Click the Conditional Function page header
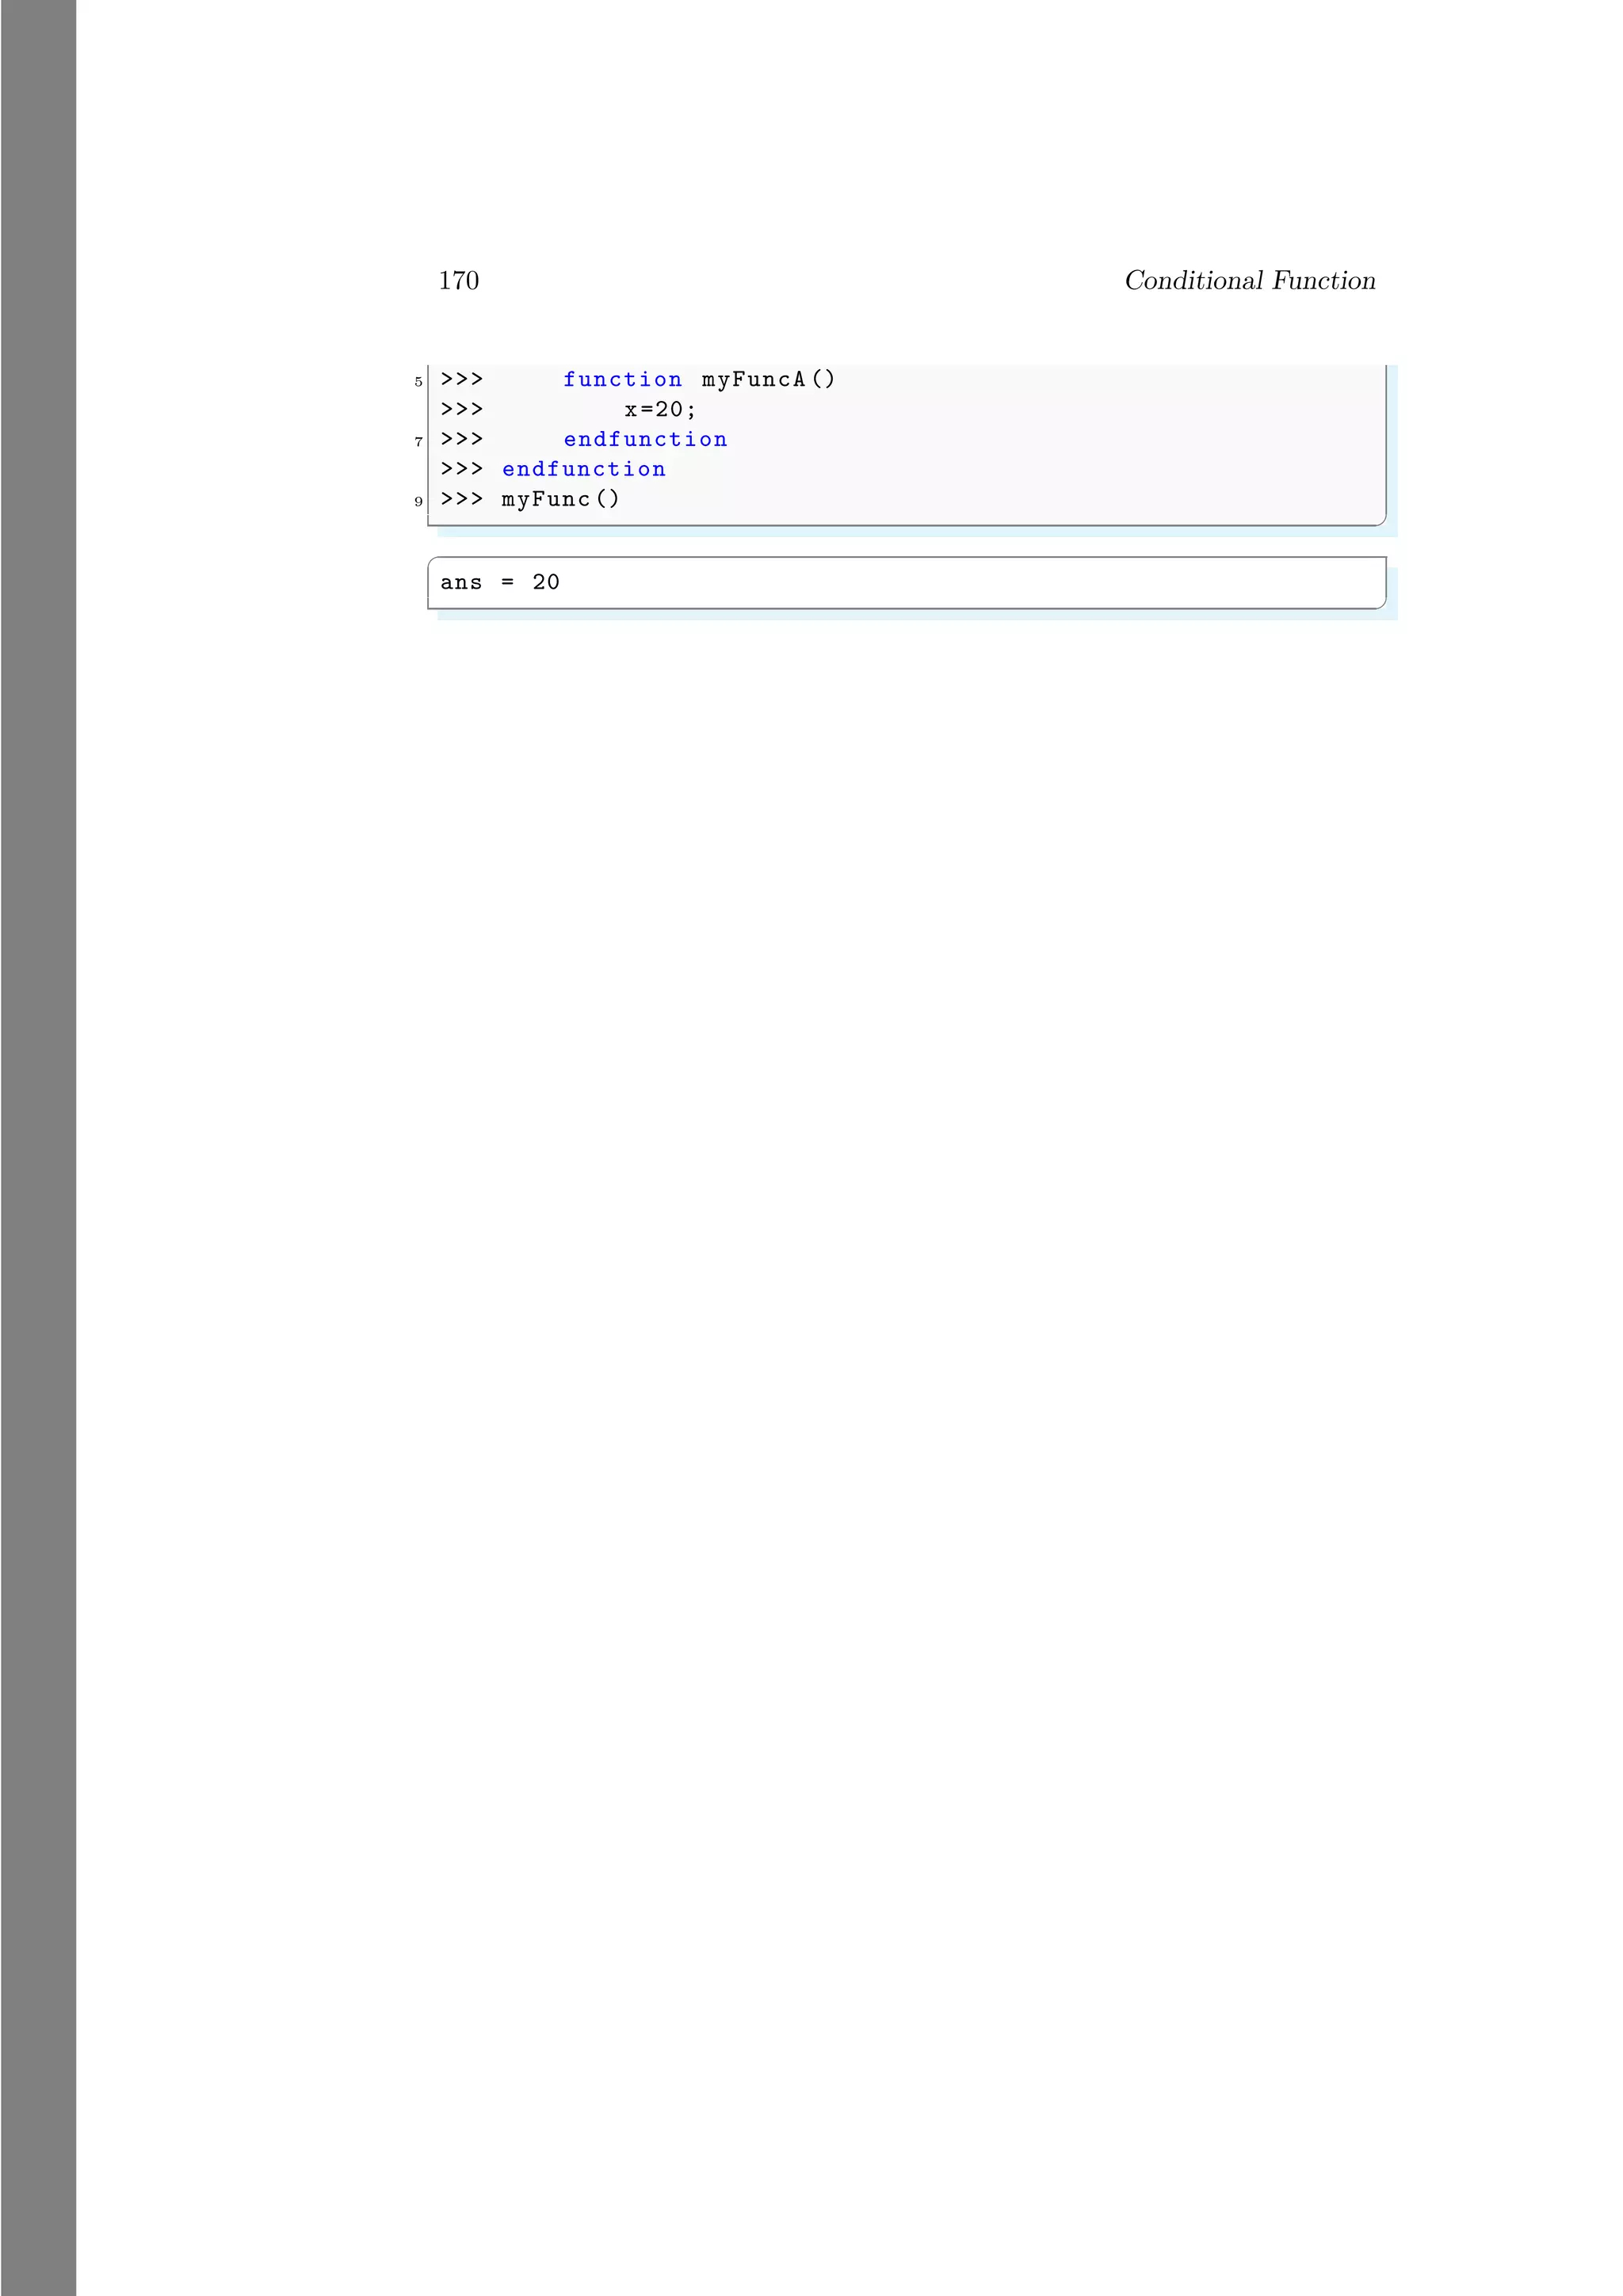 tap(1249, 281)
